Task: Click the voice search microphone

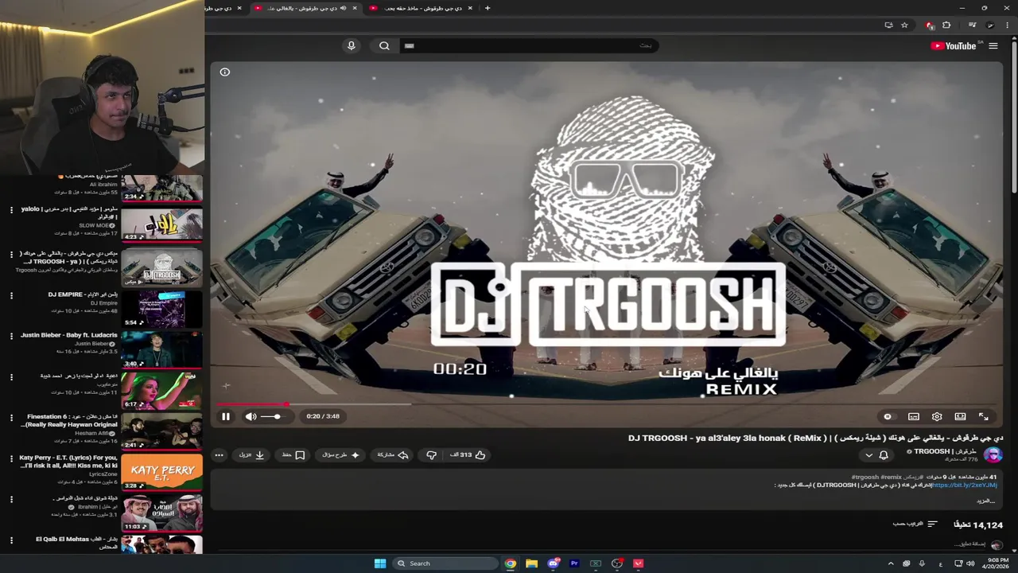Action: pyautogui.click(x=351, y=46)
